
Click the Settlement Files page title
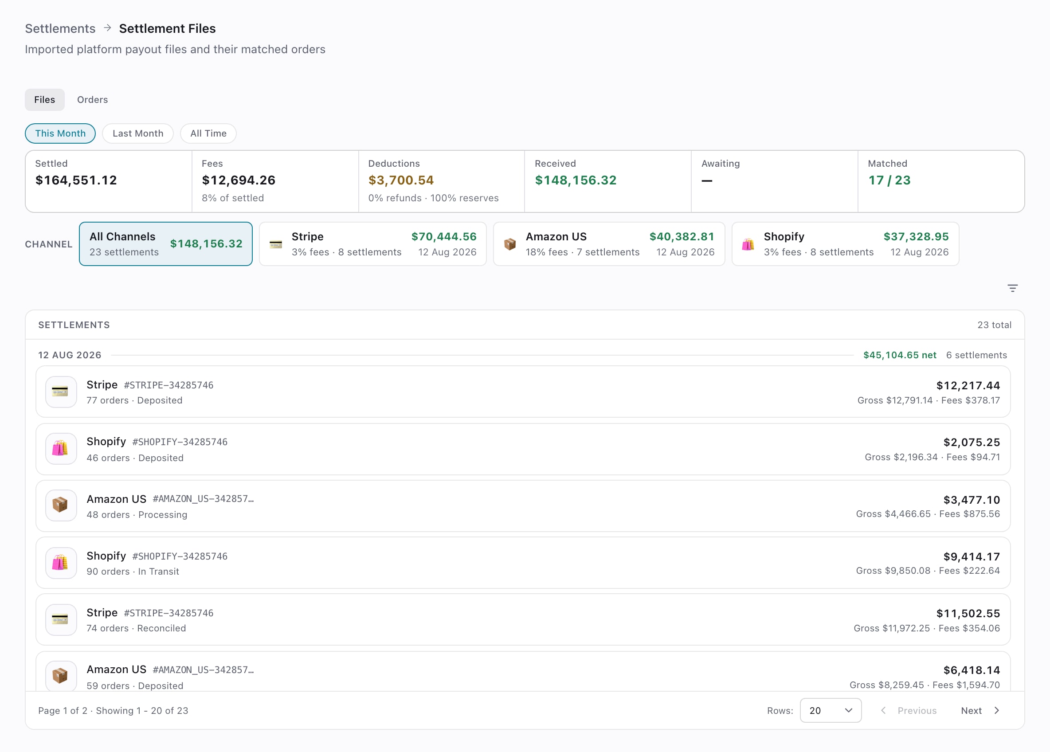point(167,28)
